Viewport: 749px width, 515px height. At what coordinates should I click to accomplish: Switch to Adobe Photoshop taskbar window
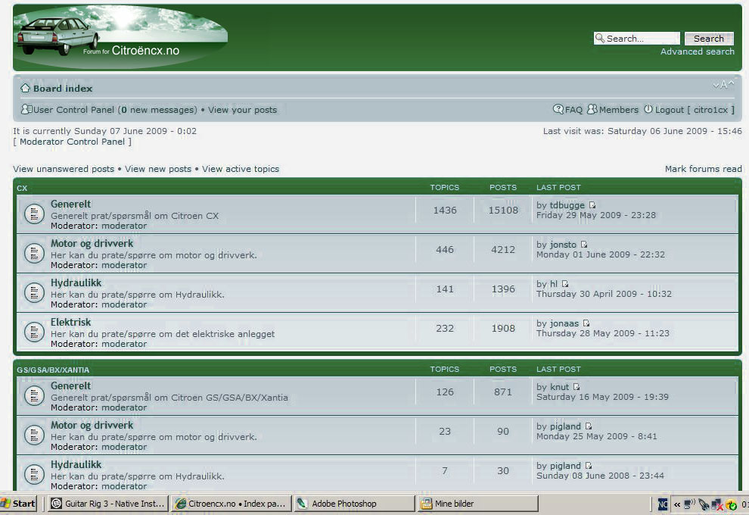point(354,504)
